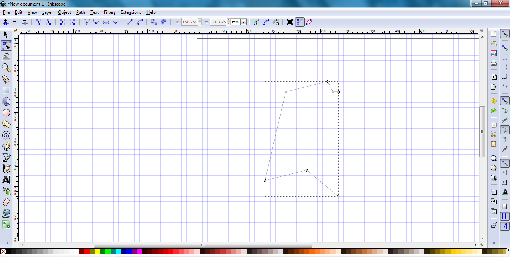Select the Paint Bucket fill tool

click(x=6, y=213)
